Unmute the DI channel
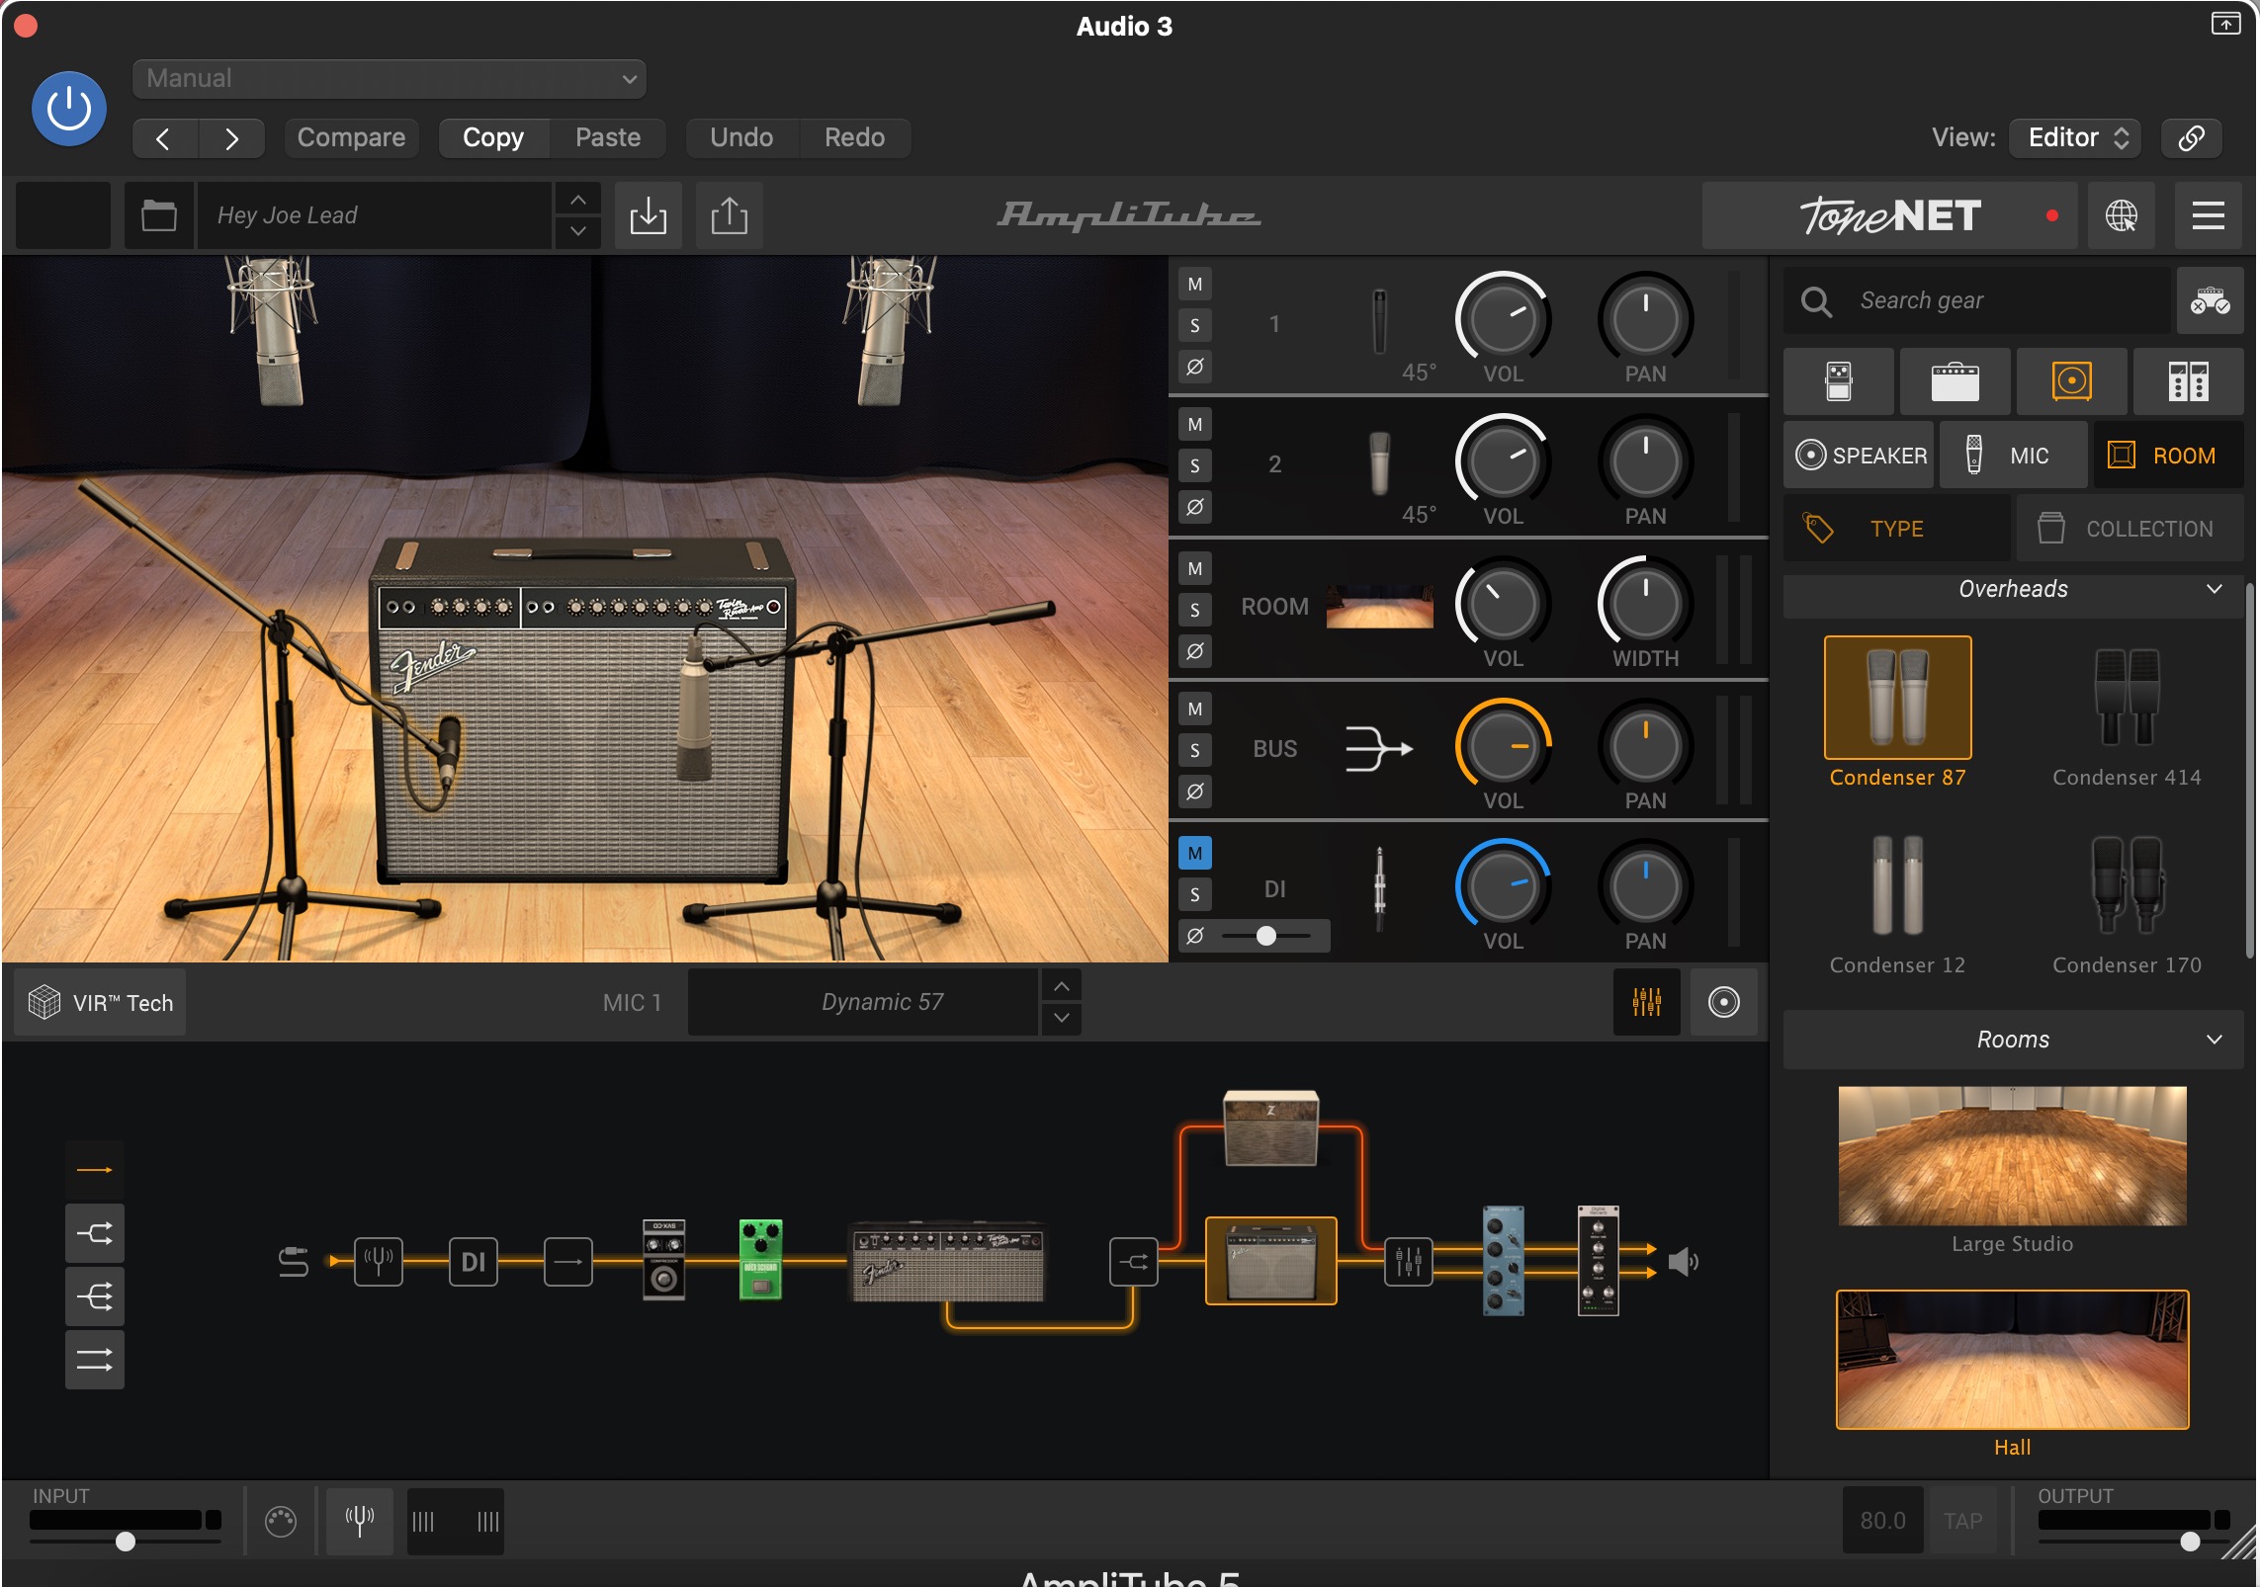Viewport: 2260px width, 1587px height. coord(1195,854)
